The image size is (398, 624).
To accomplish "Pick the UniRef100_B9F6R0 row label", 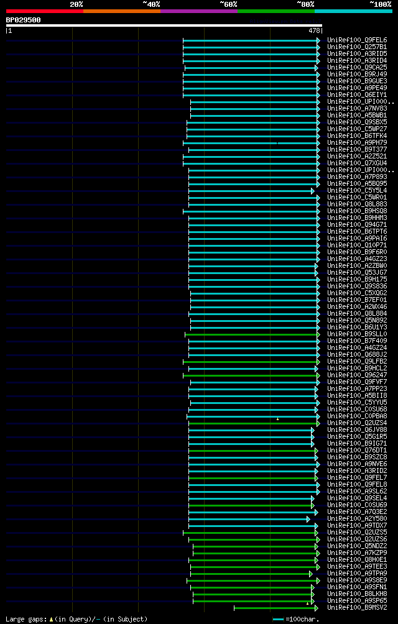I will [357, 252].
